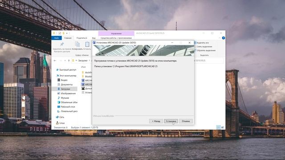Open Рабочий стол in navigation pane
This screenshot has height=160, width=285.
[x=66, y=107]
